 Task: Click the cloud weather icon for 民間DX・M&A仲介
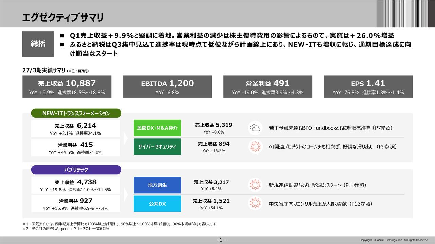pyautogui.click(x=255, y=128)
